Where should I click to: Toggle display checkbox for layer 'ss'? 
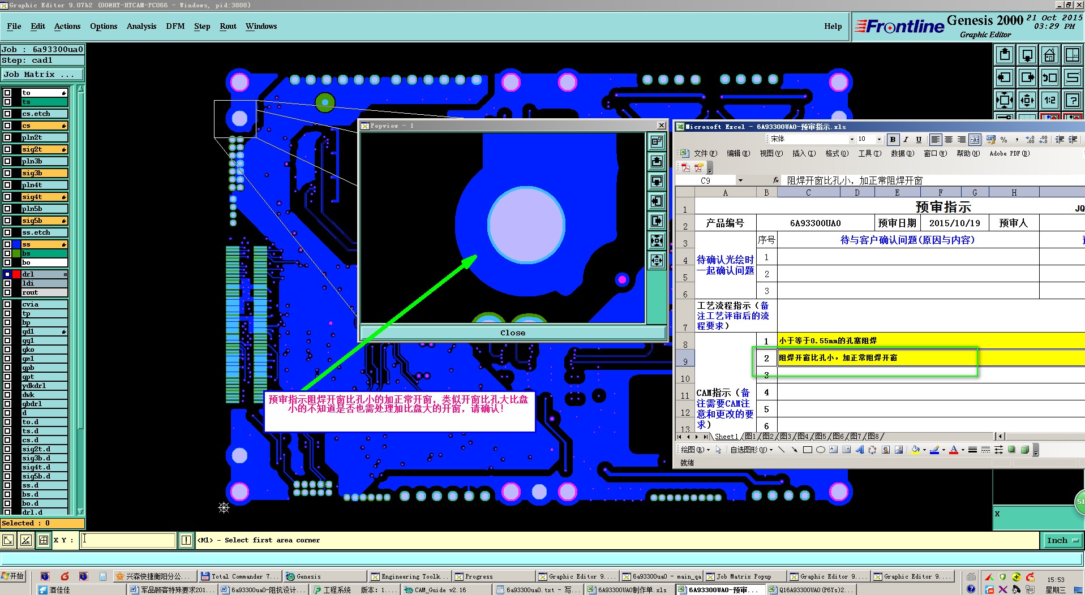[7, 244]
